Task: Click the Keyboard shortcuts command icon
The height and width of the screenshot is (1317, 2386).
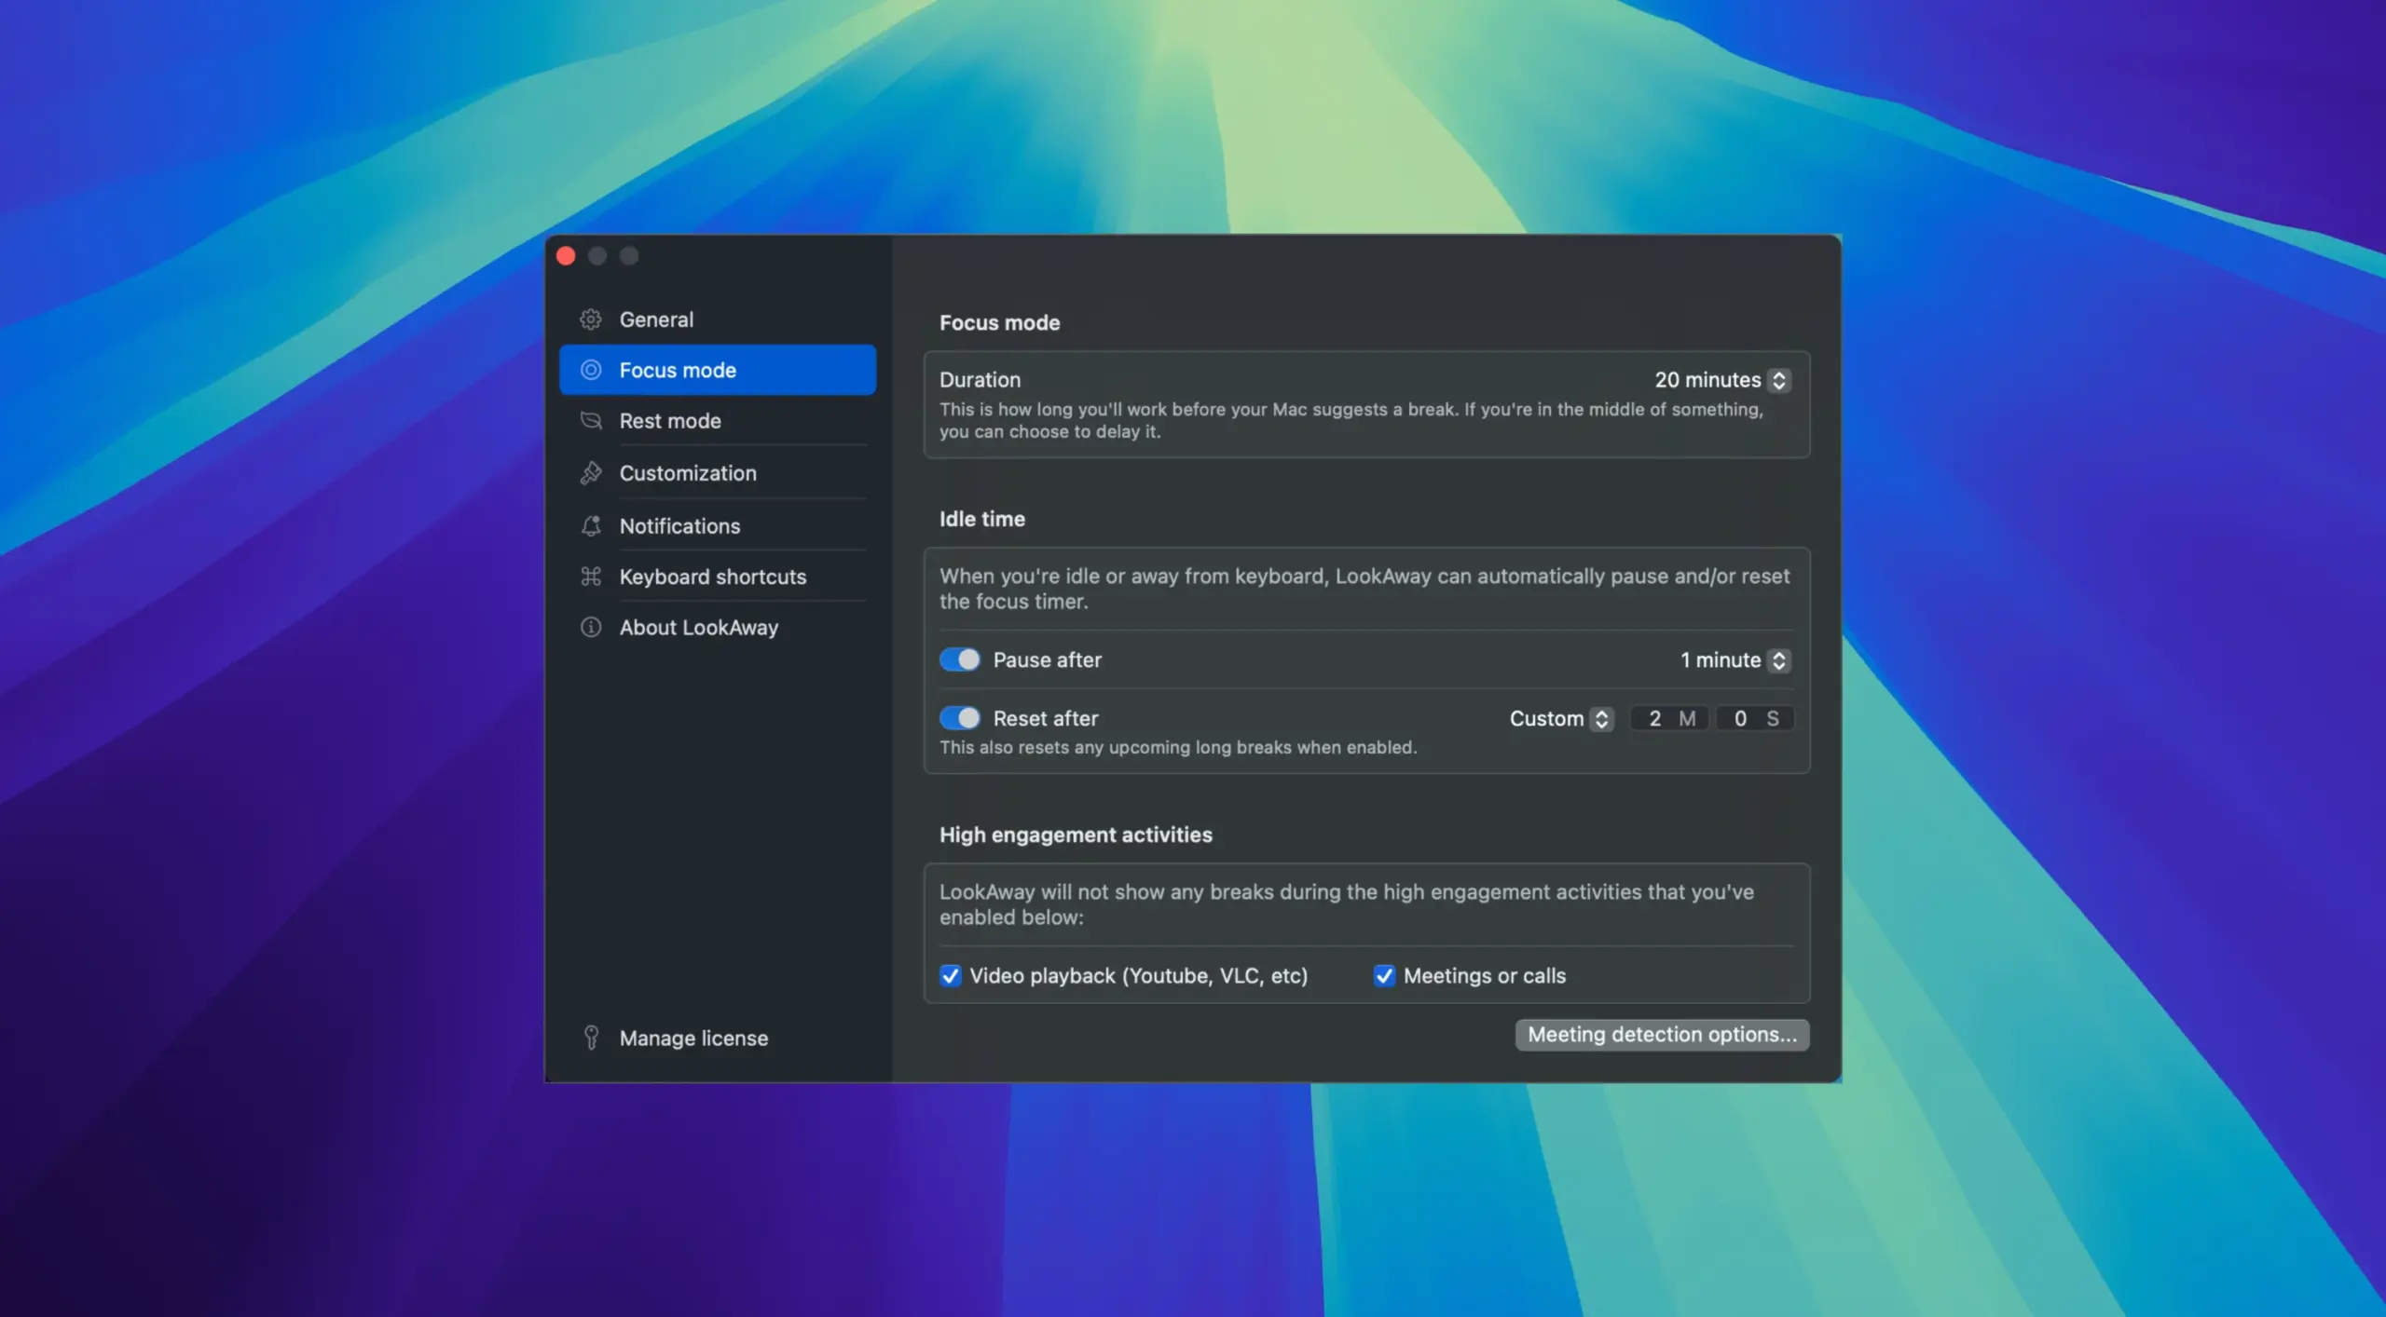Action: (x=591, y=577)
